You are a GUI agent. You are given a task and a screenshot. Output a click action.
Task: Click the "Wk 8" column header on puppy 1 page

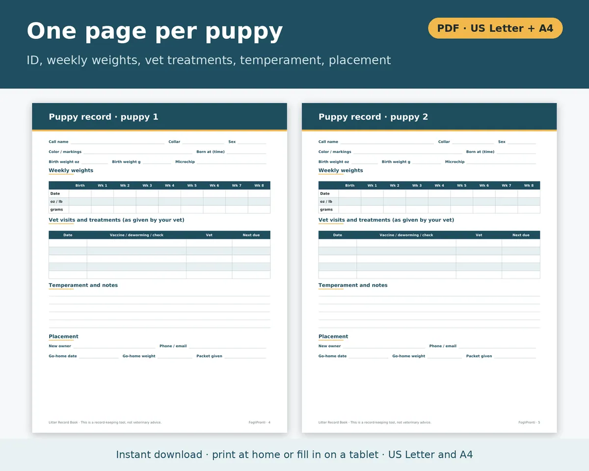pyautogui.click(x=259, y=185)
